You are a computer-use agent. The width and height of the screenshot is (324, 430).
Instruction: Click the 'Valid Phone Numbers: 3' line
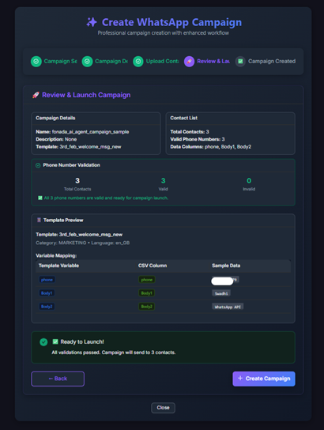click(198, 139)
